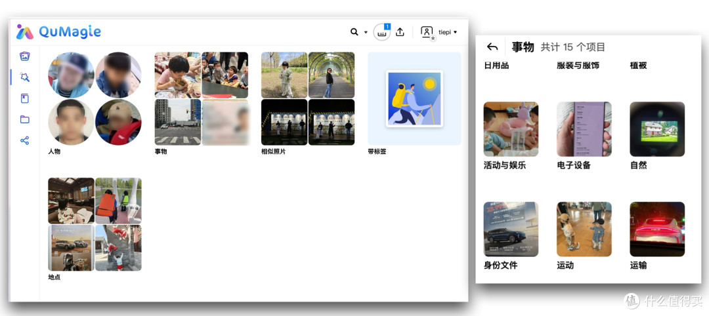The width and height of the screenshot is (709, 316).
Task: Open the 带标签 hiker illustration tile
Action: (415, 98)
